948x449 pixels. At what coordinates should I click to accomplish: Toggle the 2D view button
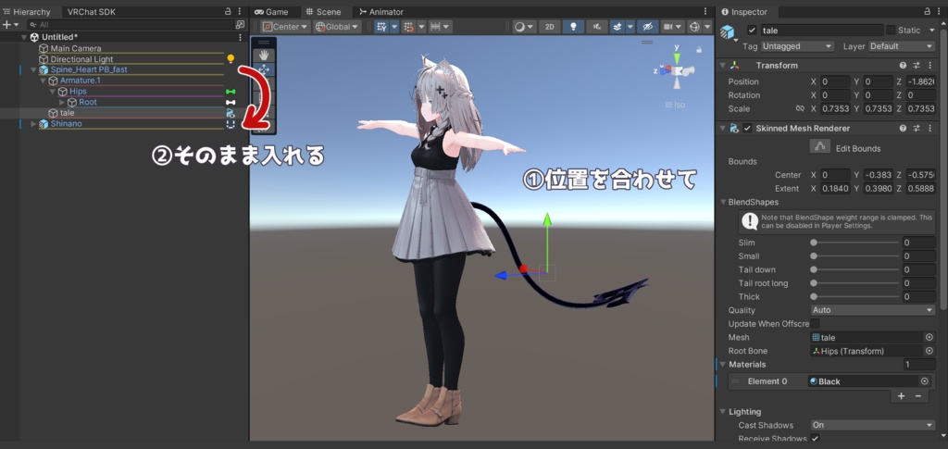(x=549, y=27)
